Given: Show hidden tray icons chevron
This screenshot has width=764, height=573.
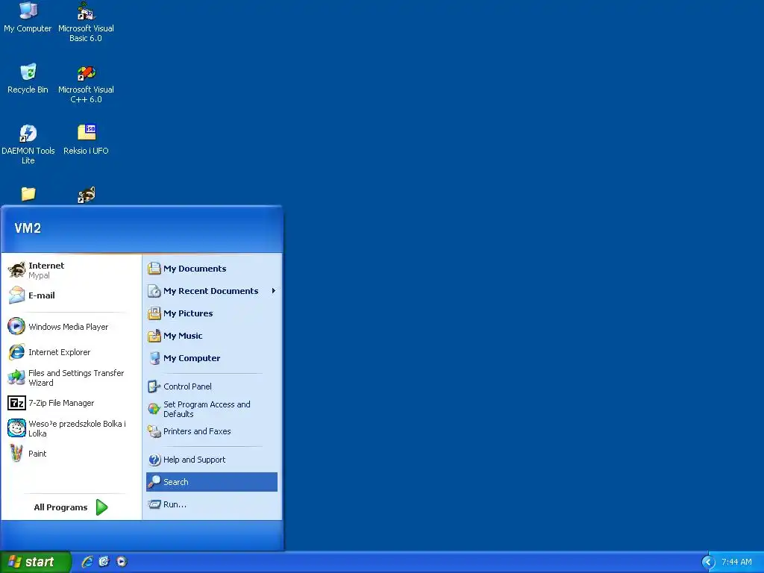Looking at the screenshot, I should (708, 563).
